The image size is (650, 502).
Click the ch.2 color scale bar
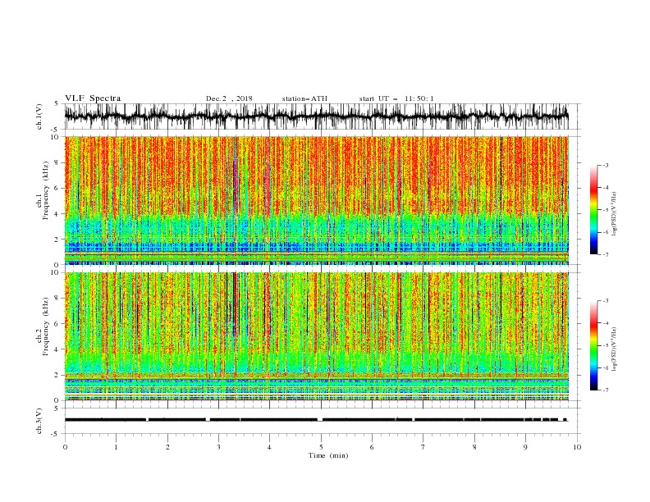(x=593, y=345)
